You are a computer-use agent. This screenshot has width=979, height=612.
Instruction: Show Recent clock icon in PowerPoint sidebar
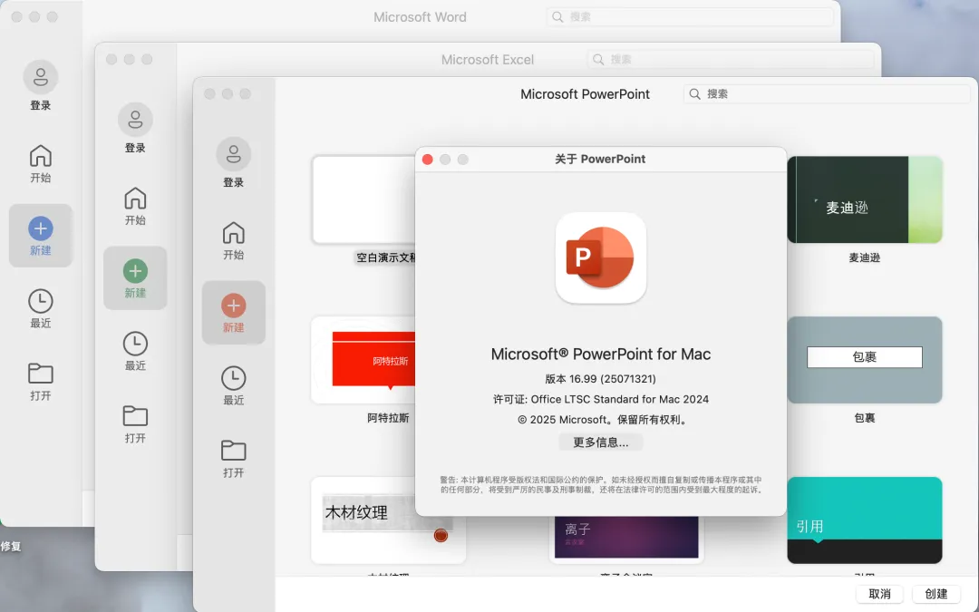coord(234,378)
